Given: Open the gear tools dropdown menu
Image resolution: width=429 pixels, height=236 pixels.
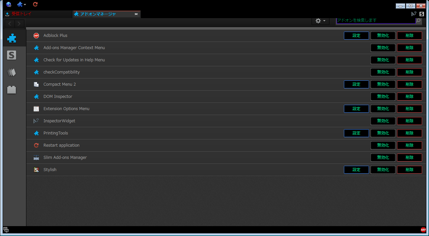Looking at the screenshot, I should (x=321, y=21).
